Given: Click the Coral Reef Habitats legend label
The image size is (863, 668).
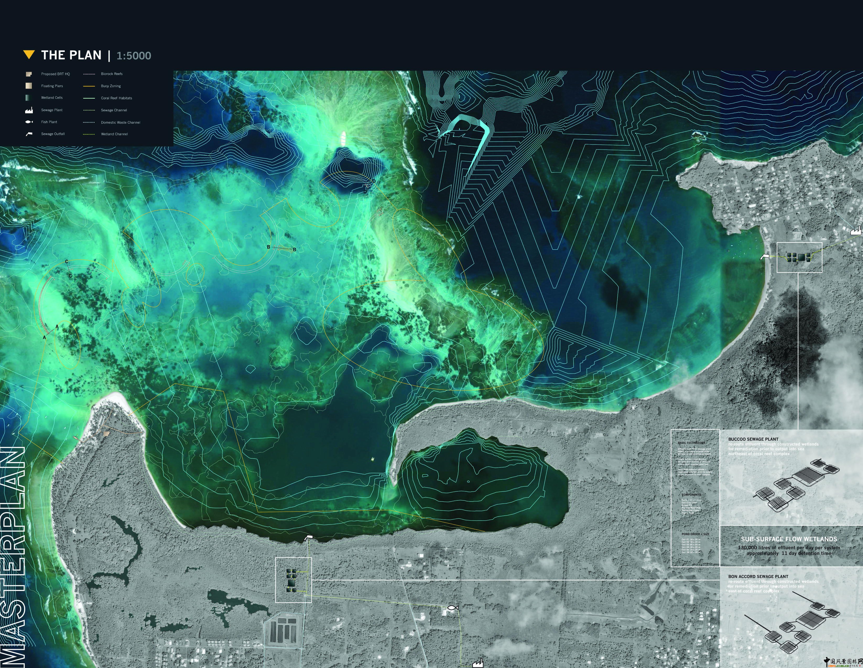Looking at the screenshot, I should click(x=116, y=98).
